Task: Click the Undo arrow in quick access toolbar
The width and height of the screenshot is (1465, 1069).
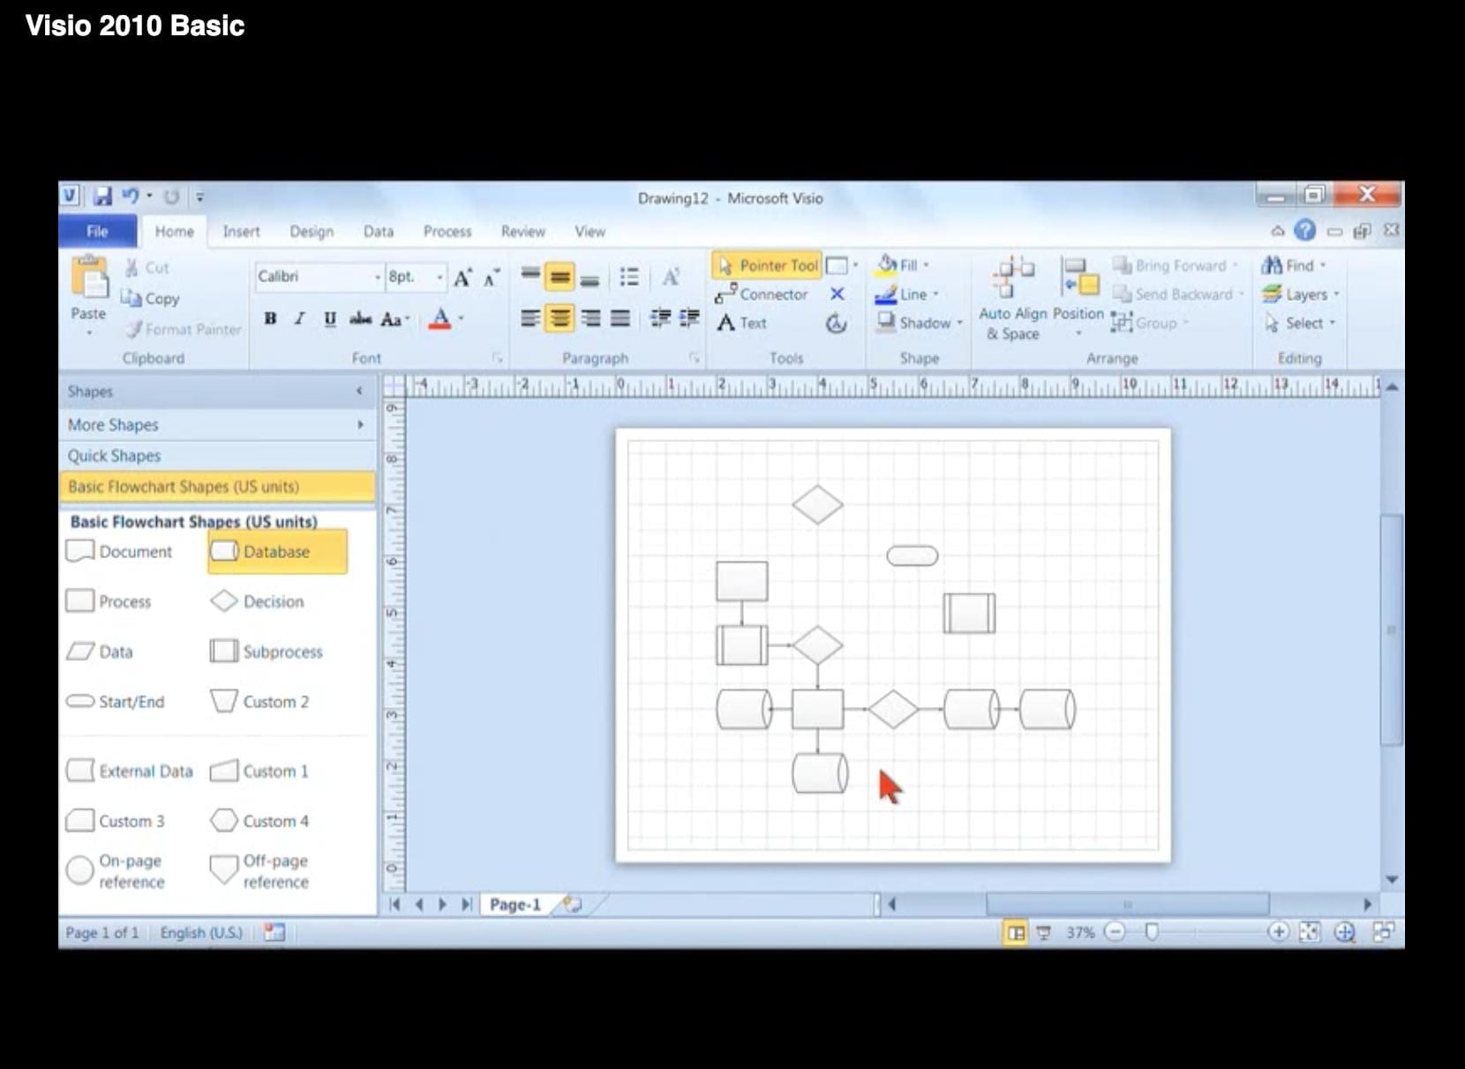Action: [130, 196]
